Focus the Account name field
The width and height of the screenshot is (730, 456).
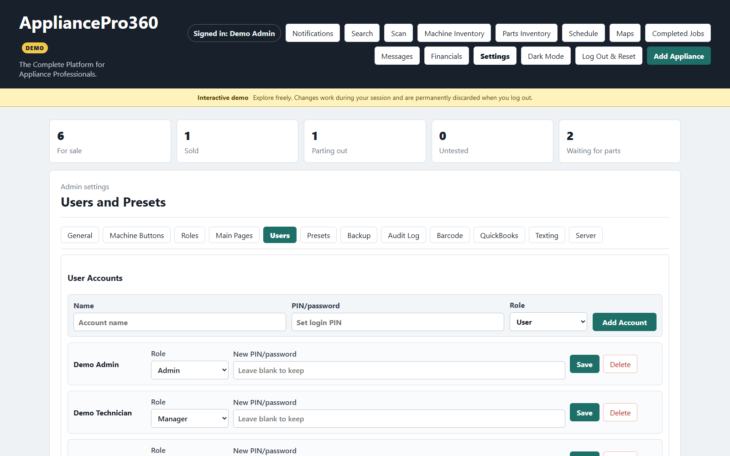click(x=180, y=322)
